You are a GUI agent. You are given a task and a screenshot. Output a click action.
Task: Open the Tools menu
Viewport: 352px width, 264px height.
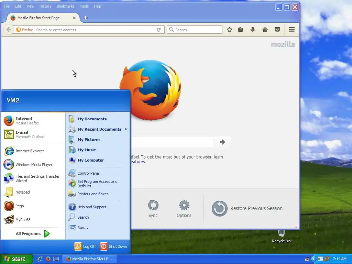[84, 6]
